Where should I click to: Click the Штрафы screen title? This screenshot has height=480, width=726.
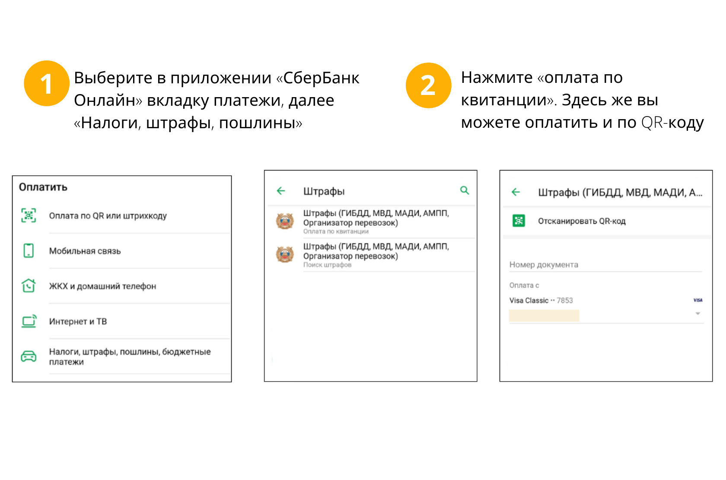pyautogui.click(x=324, y=191)
